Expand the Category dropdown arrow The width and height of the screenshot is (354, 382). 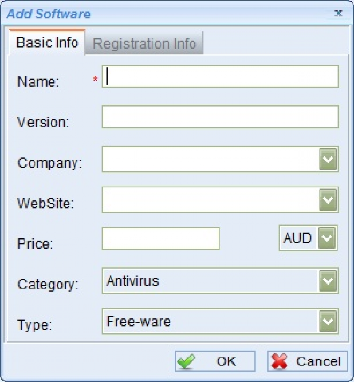[328, 281]
